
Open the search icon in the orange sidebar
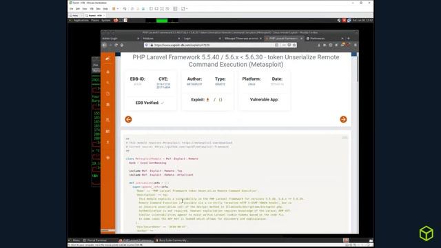tap(107, 83)
